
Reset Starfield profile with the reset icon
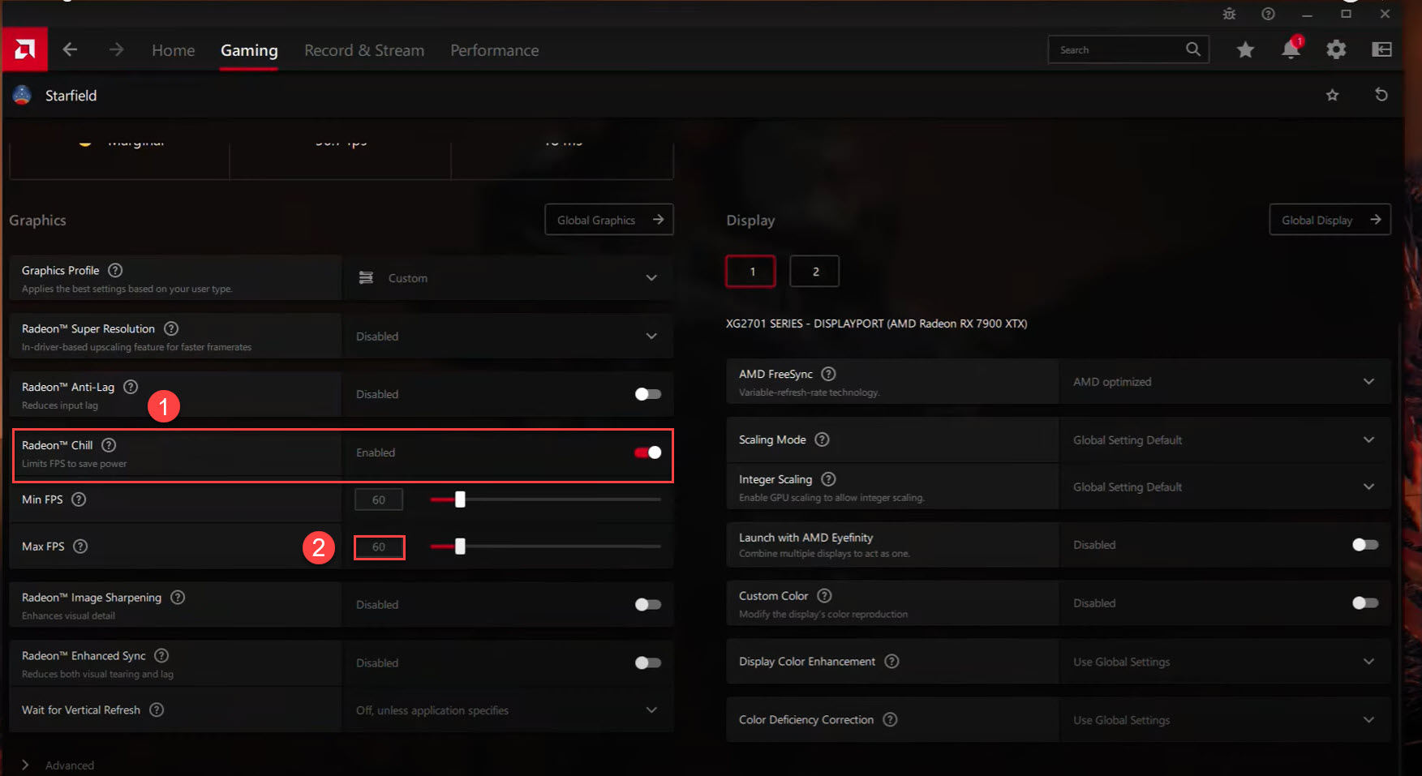pyautogui.click(x=1381, y=95)
